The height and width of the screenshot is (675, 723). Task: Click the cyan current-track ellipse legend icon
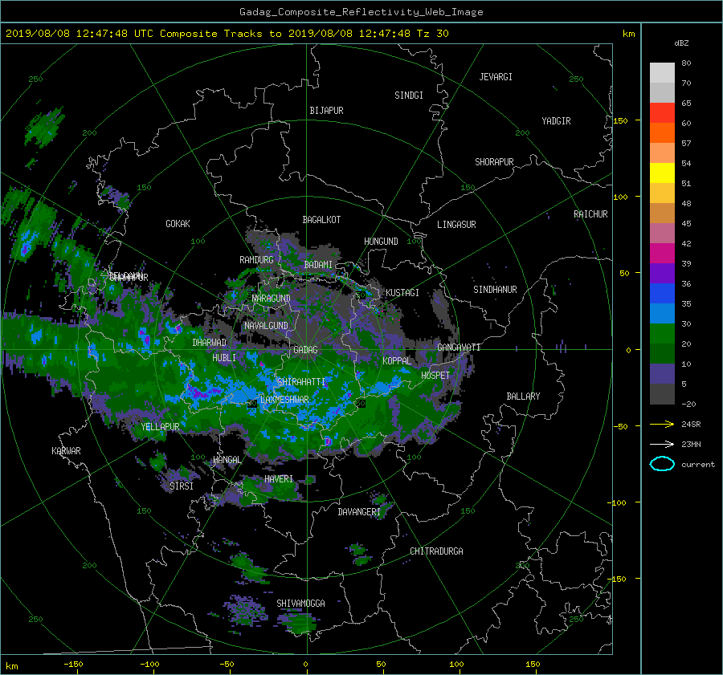click(662, 464)
